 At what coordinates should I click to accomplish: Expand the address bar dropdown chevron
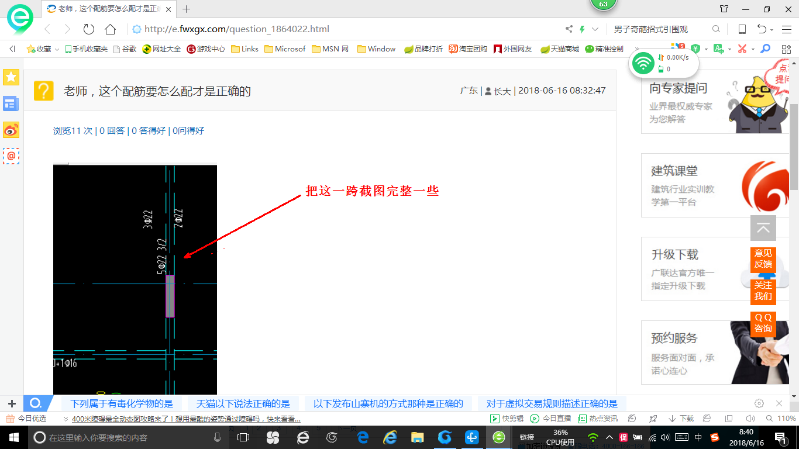[595, 29]
